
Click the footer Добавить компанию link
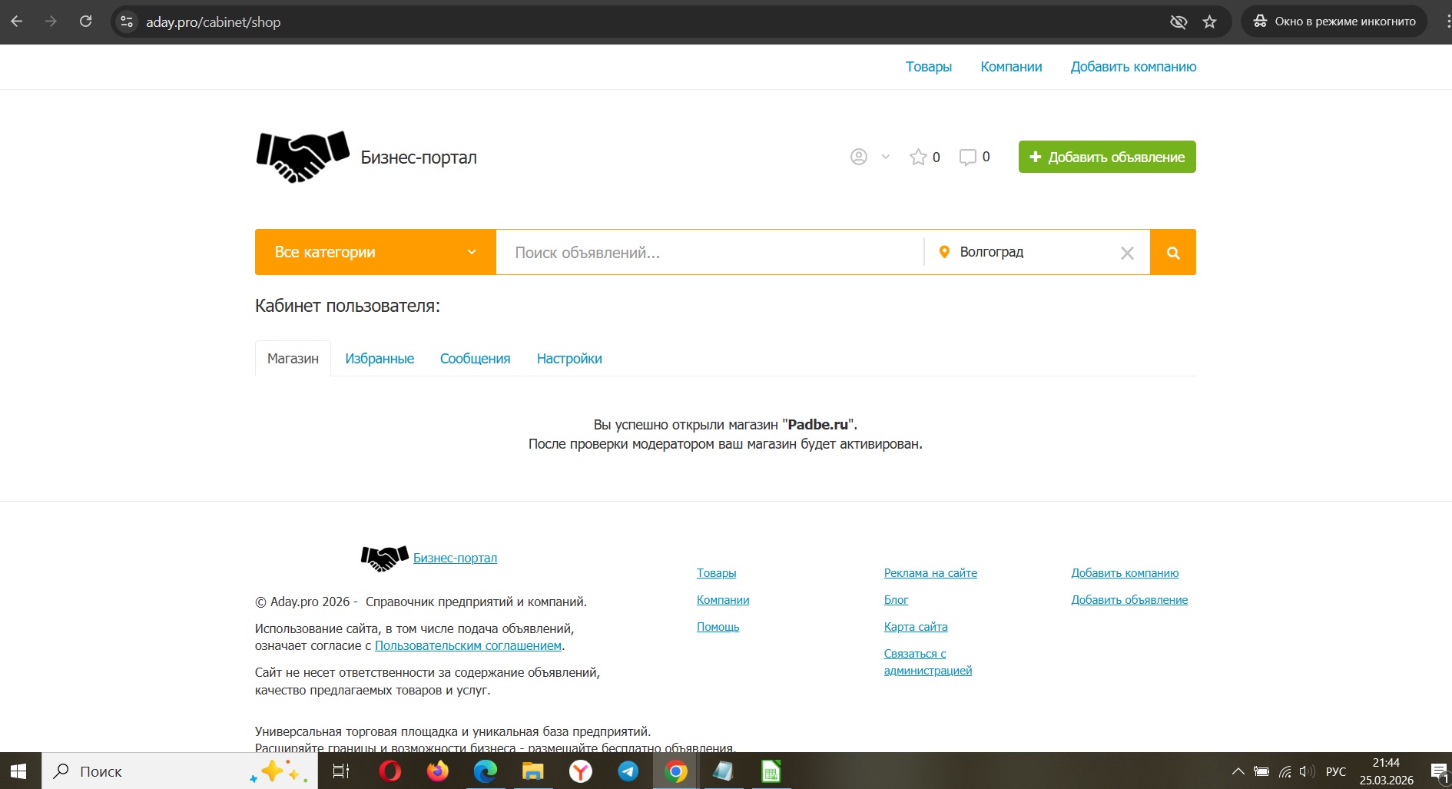pos(1125,573)
